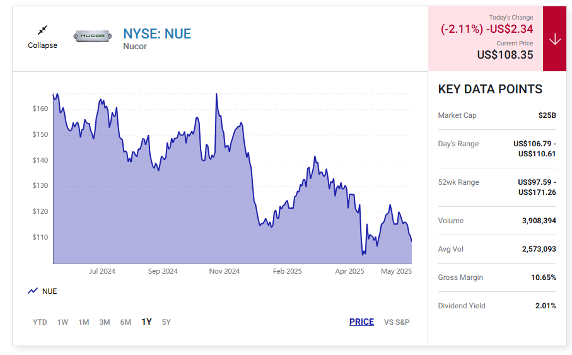The height and width of the screenshot is (355, 572).
Task: Click the $25B market cap value
Action: coord(547,115)
